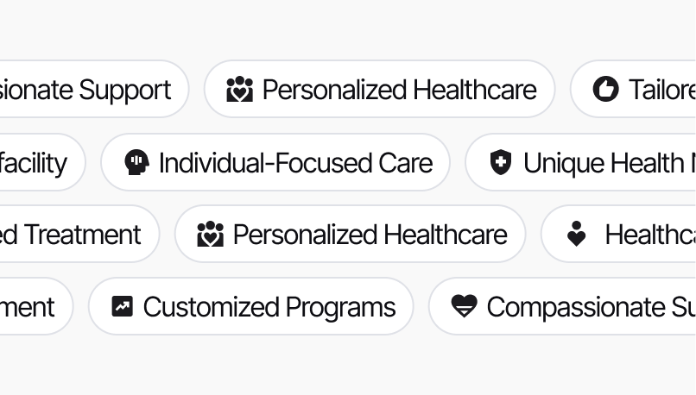The width and height of the screenshot is (696, 395).
Task: Click the head icon on Individual-Focused Care
Action: click(x=136, y=162)
